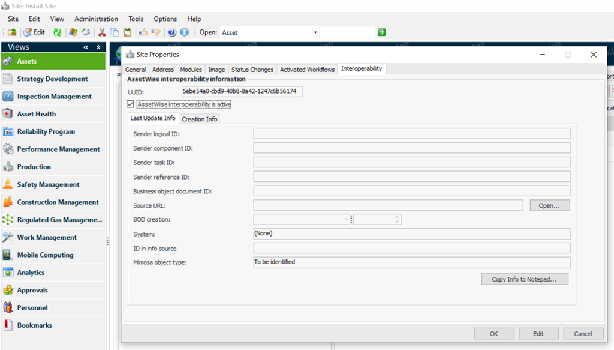Viewport: 614px width, 350px height.
Task: Switch to the Status Changes tab
Action: pos(252,70)
